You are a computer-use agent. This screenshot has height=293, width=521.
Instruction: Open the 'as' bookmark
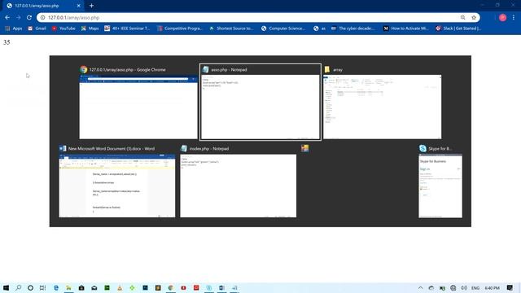[x=319, y=28]
